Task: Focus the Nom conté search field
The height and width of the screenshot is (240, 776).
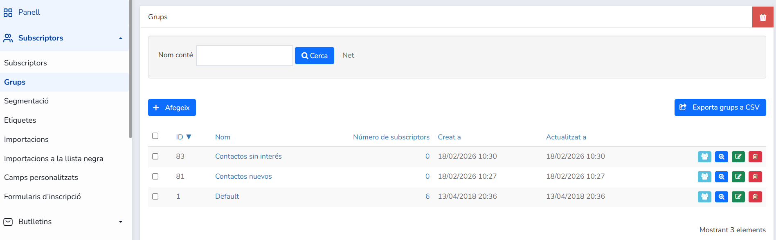Action: [245, 56]
